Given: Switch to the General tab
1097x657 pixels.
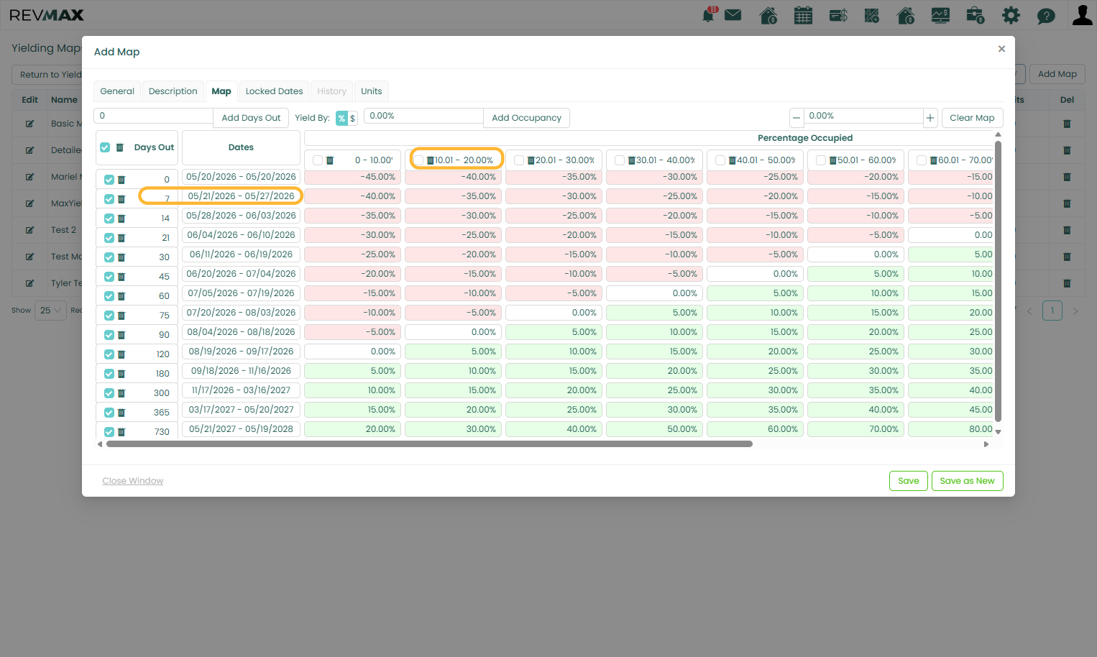Looking at the screenshot, I should pyautogui.click(x=117, y=91).
